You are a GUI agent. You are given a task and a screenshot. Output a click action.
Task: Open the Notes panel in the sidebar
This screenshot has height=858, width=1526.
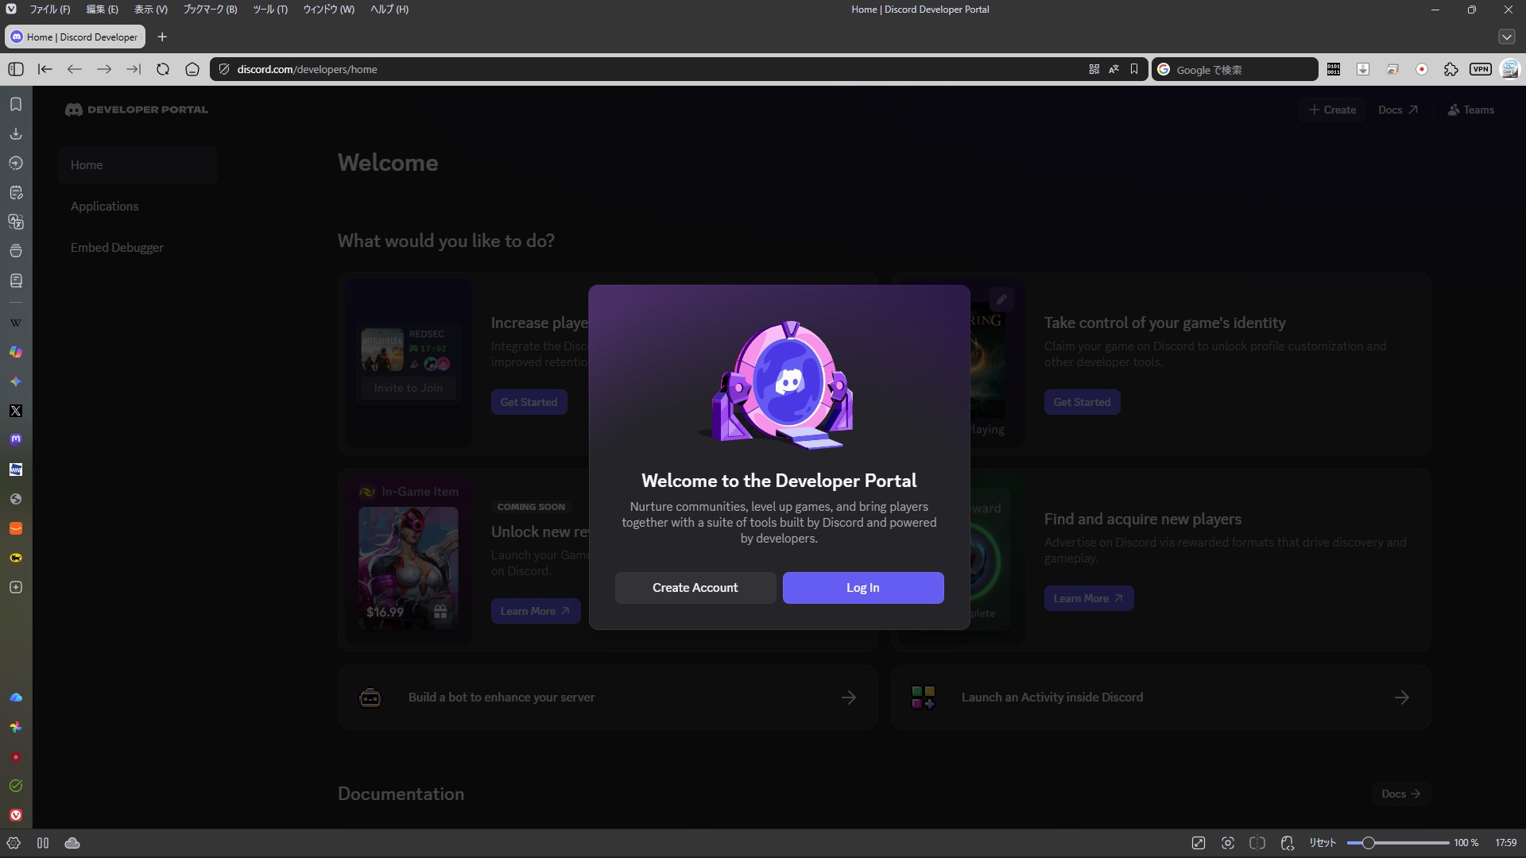pos(16,192)
